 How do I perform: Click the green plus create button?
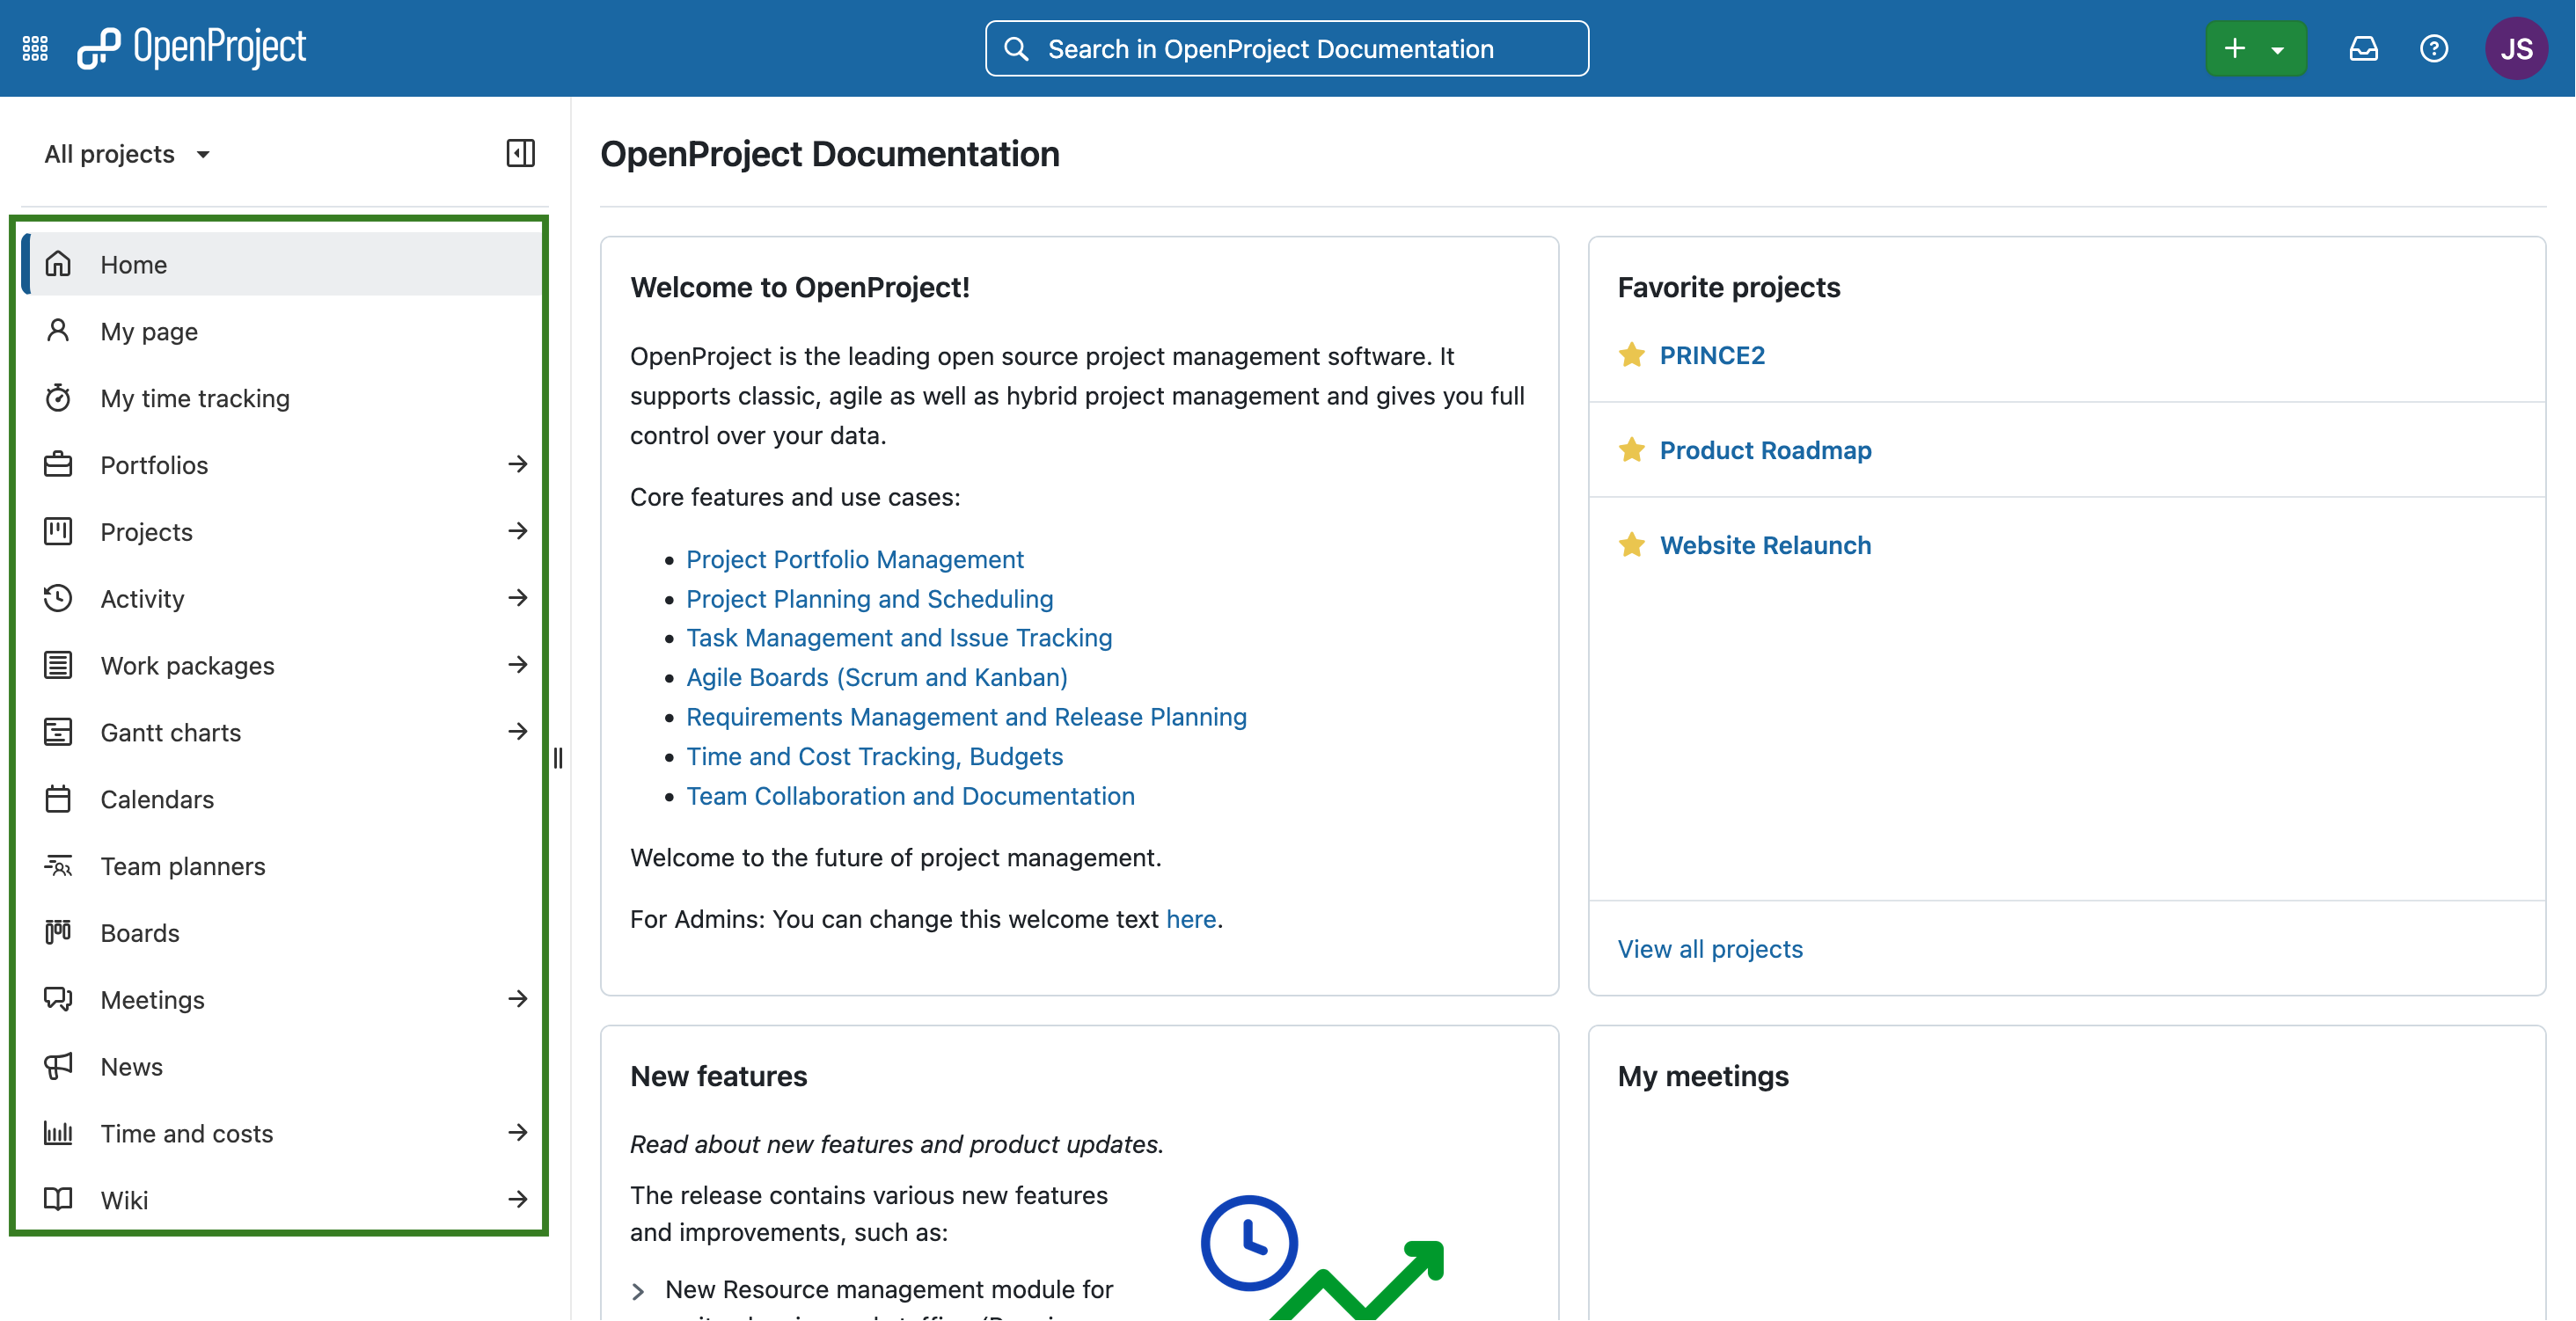tap(2235, 48)
